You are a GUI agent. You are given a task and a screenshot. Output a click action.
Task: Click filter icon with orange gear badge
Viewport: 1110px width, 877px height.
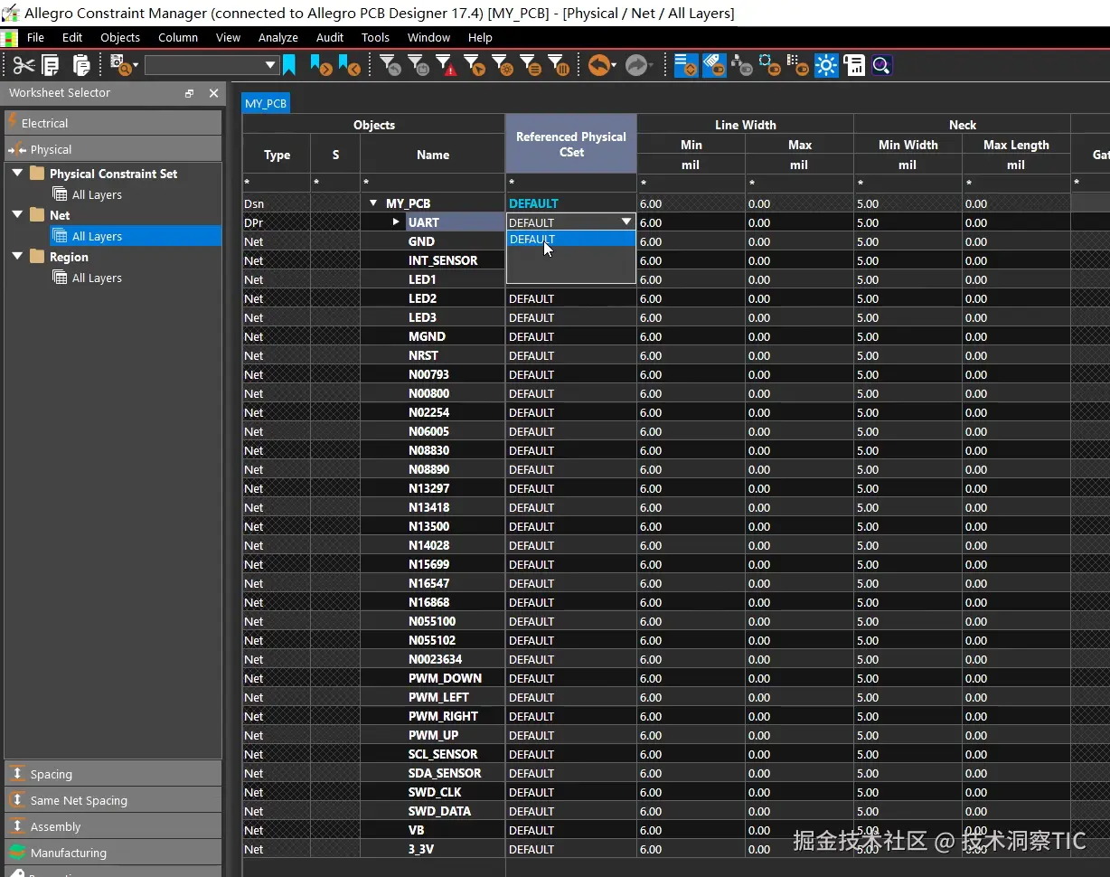pyautogui.click(x=503, y=65)
